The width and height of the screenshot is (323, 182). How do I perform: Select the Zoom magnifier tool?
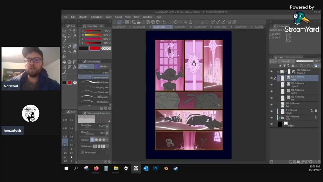click(x=64, y=31)
